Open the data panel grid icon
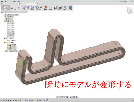 [2, 1]
